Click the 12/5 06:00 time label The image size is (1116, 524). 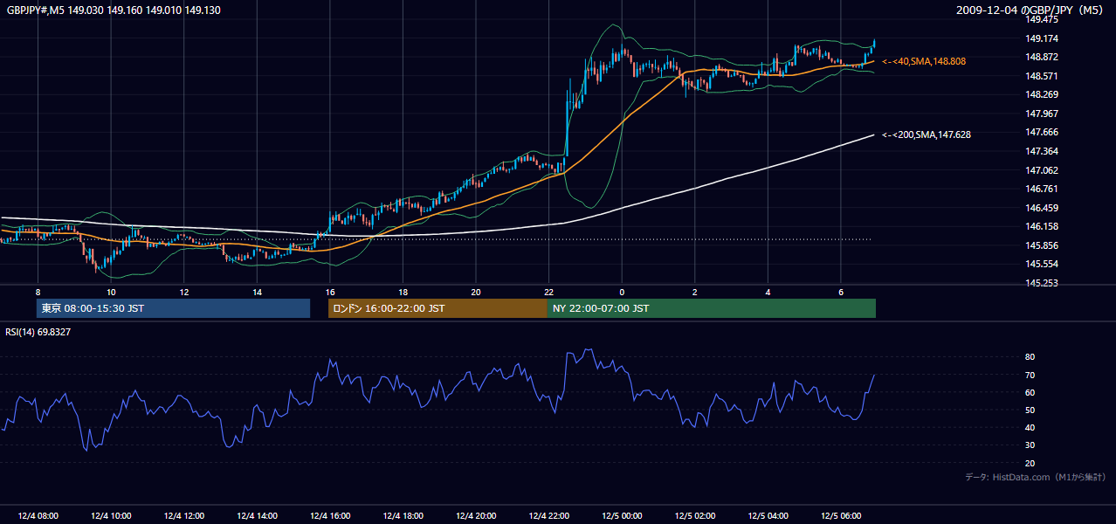click(x=841, y=515)
